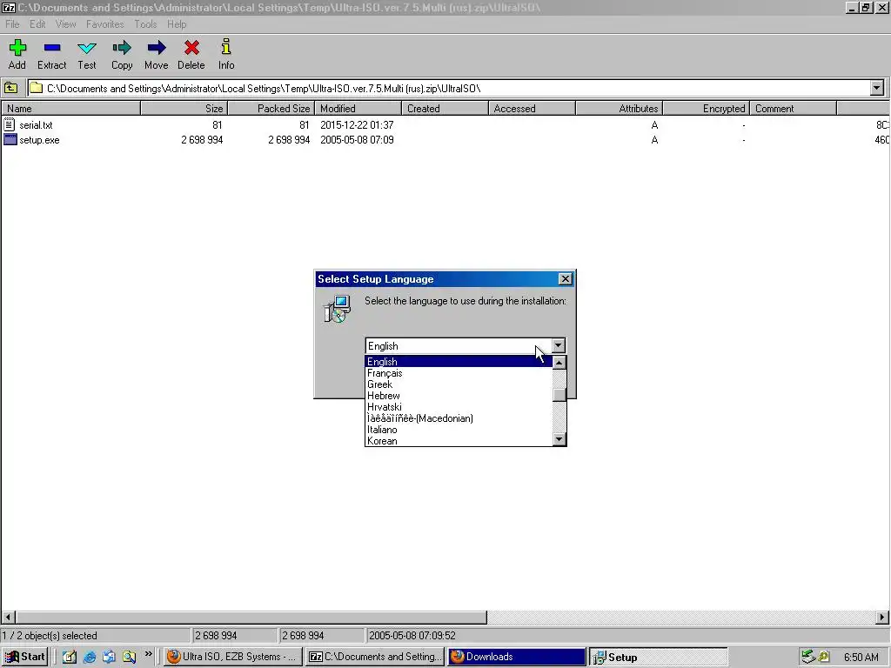Expand quick launch overflow chevron
Image resolution: width=891 pixels, height=668 pixels.
tap(148, 654)
